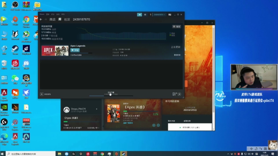Viewport: 278px width, 156px height.
Task: Open the taskbar clock and date
Action: click(x=264, y=154)
